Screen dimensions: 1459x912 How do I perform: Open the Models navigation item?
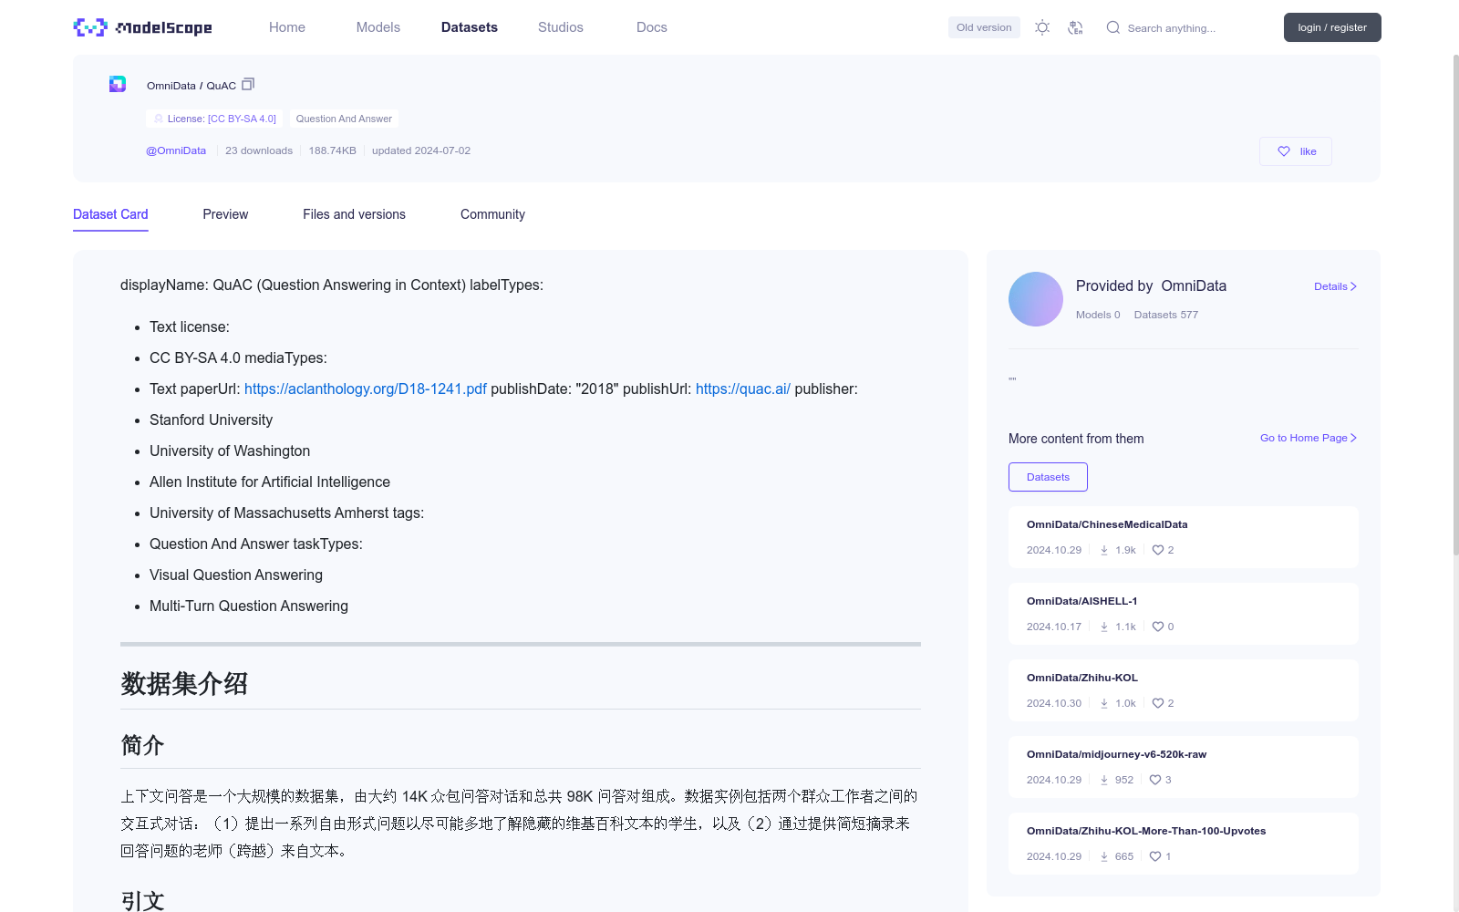[378, 27]
